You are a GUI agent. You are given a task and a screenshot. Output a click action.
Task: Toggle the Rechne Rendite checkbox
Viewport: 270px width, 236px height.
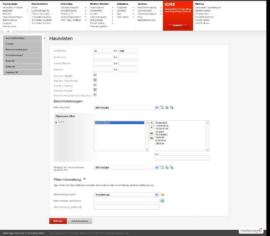click(x=95, y=90)
